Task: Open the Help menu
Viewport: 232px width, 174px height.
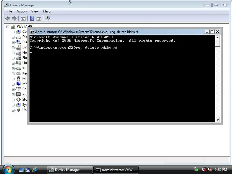Action: [x=47, y=11]
